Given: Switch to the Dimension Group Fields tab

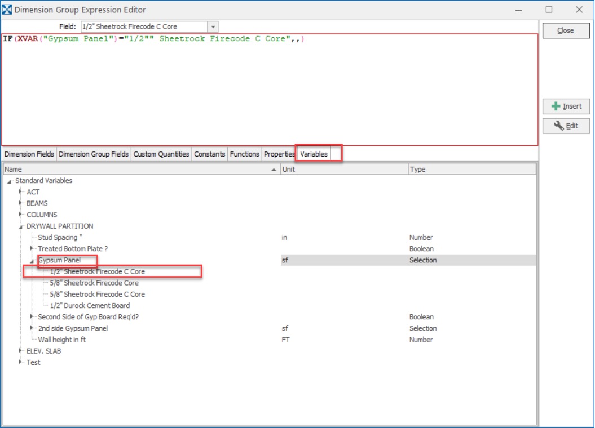Looking at the screenshot, I should (94, 154).
